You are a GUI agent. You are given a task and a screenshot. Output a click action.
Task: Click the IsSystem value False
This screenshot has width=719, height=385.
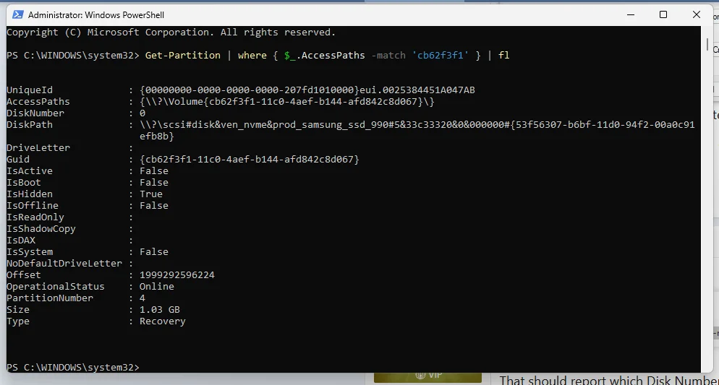pos(154,252)
